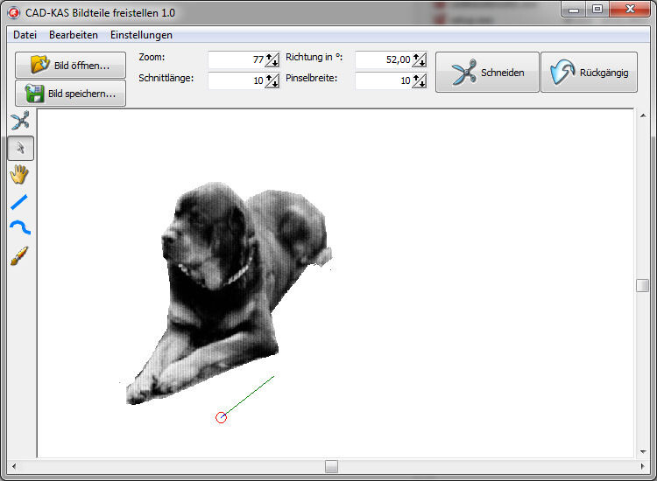Choose the hand pan tool

tap(19, 174)
